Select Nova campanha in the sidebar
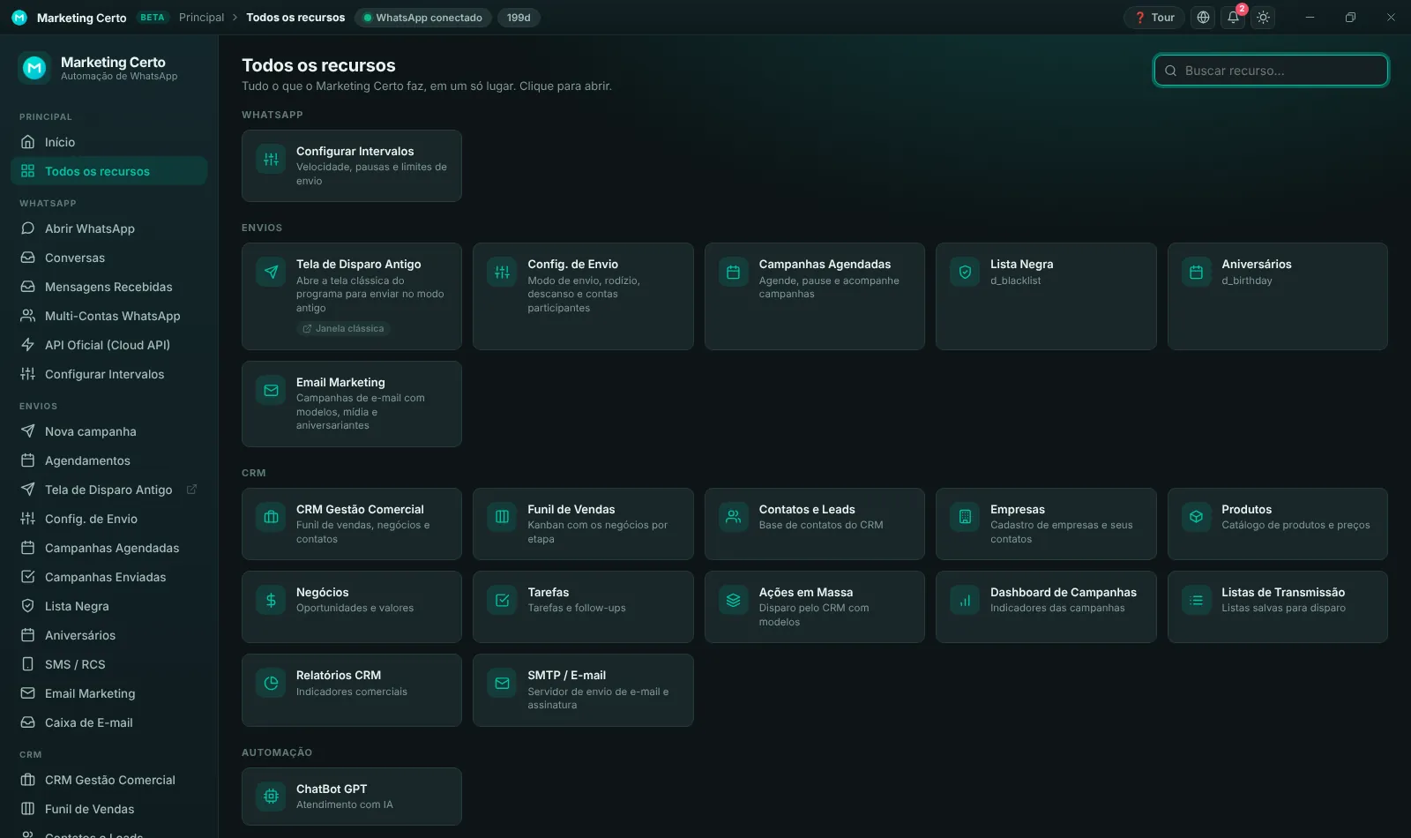 (x=109, y=431)
